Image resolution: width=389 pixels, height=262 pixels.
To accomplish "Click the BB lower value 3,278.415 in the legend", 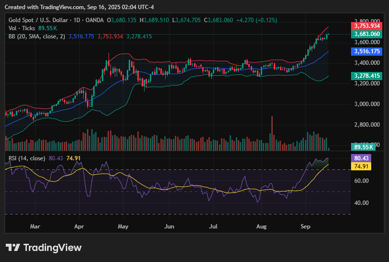I will pyautogui.click(x=139, y=36).
